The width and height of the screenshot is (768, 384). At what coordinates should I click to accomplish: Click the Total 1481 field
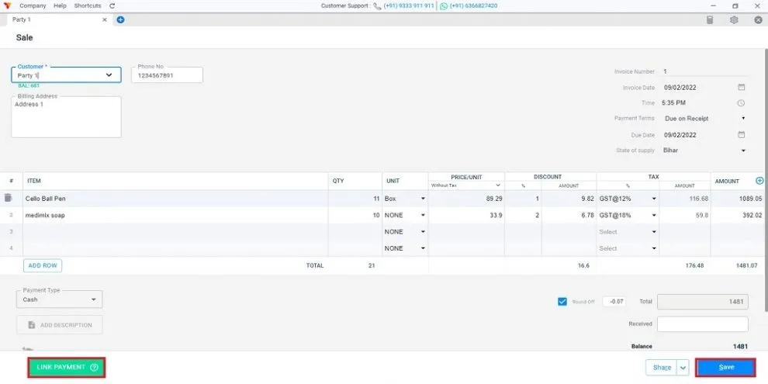click(x=702, y=302)
